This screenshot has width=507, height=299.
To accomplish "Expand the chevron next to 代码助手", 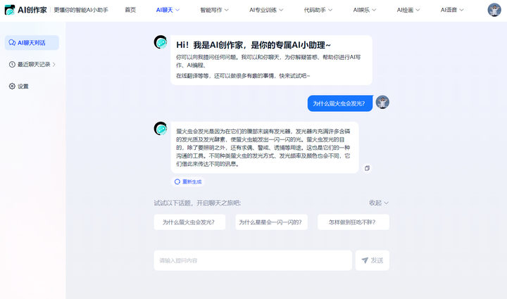I will point(330,10).
